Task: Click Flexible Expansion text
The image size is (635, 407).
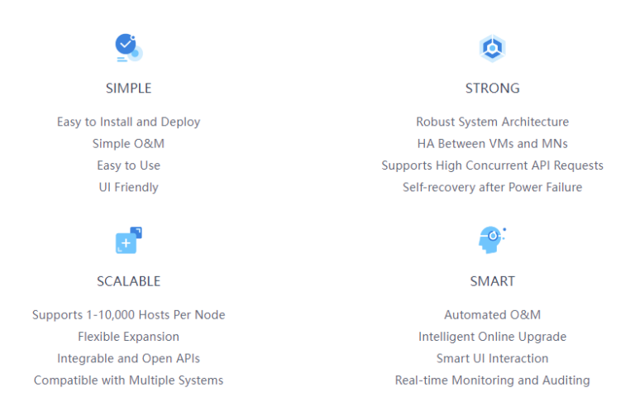Action: 129,337
